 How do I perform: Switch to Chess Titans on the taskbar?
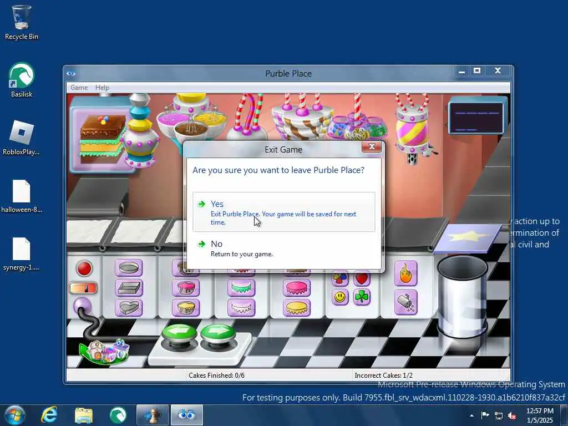[x=153, y=415]
